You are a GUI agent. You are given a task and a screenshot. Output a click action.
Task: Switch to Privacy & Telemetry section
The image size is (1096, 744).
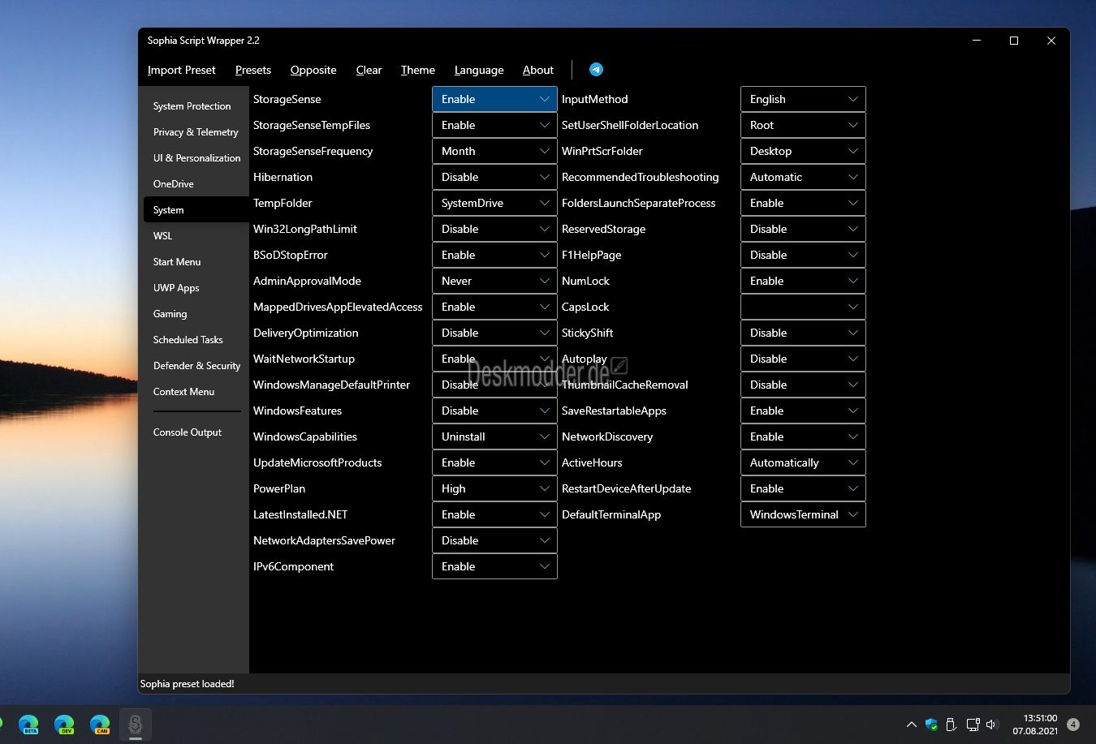coord(196,132)
